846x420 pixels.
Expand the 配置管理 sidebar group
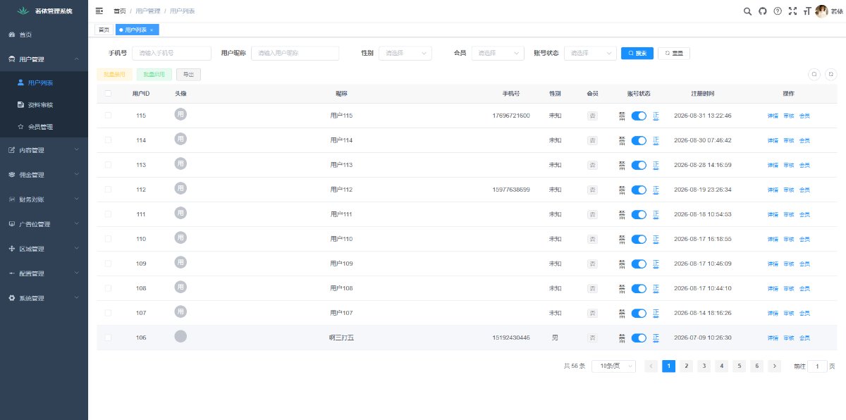tap(44, 273)
